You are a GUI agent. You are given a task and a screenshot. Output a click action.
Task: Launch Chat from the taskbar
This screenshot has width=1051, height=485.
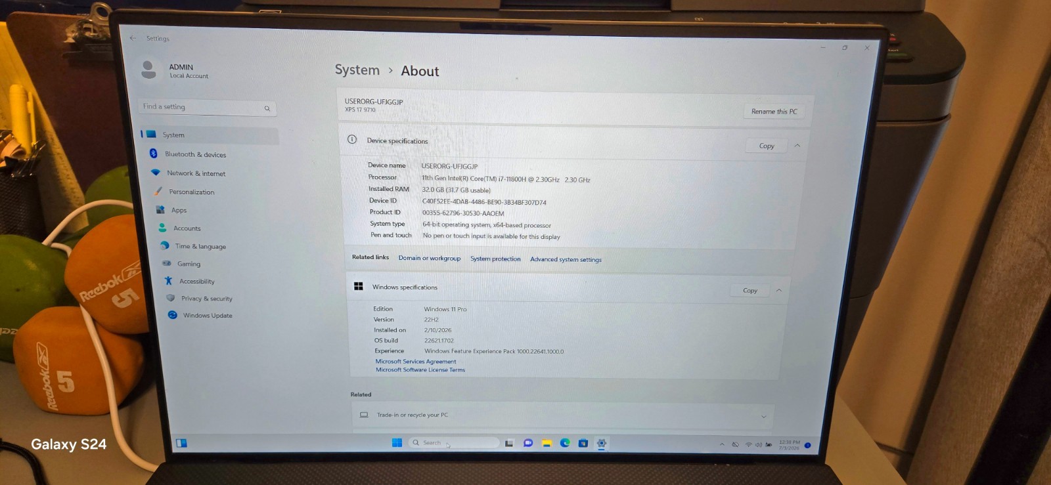tap(527, 443)
